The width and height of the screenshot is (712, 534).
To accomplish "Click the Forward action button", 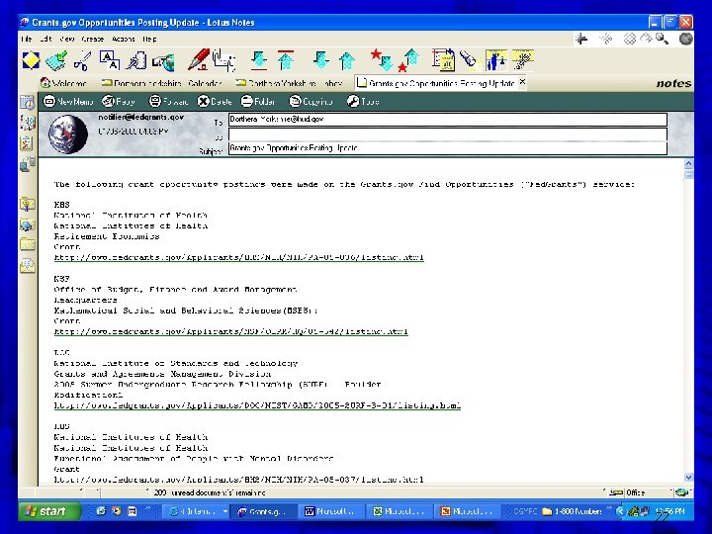I will pos(168,101).
